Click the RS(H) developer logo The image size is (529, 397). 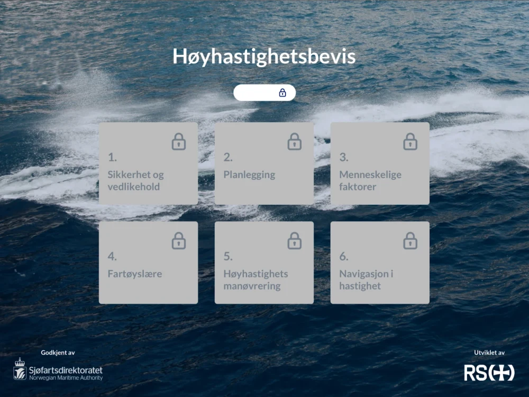click(489, 373)
